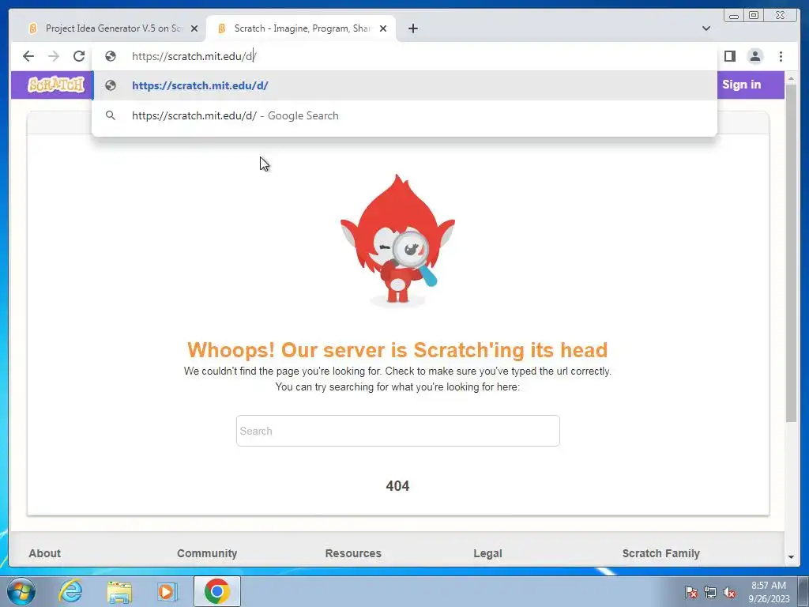
Task: Open Chrome profile avatar menu
Action: (x=754, y=56)
